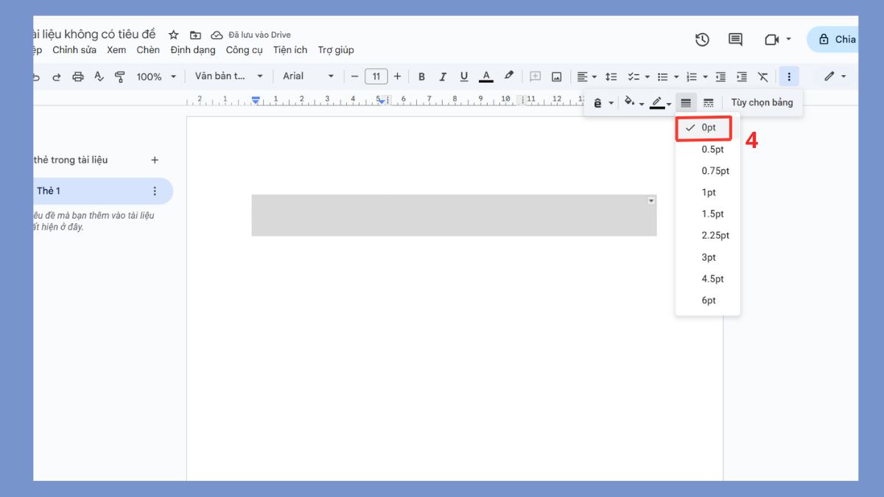
Task: Click the video call camera icon
Action: [x=771, y=40]
